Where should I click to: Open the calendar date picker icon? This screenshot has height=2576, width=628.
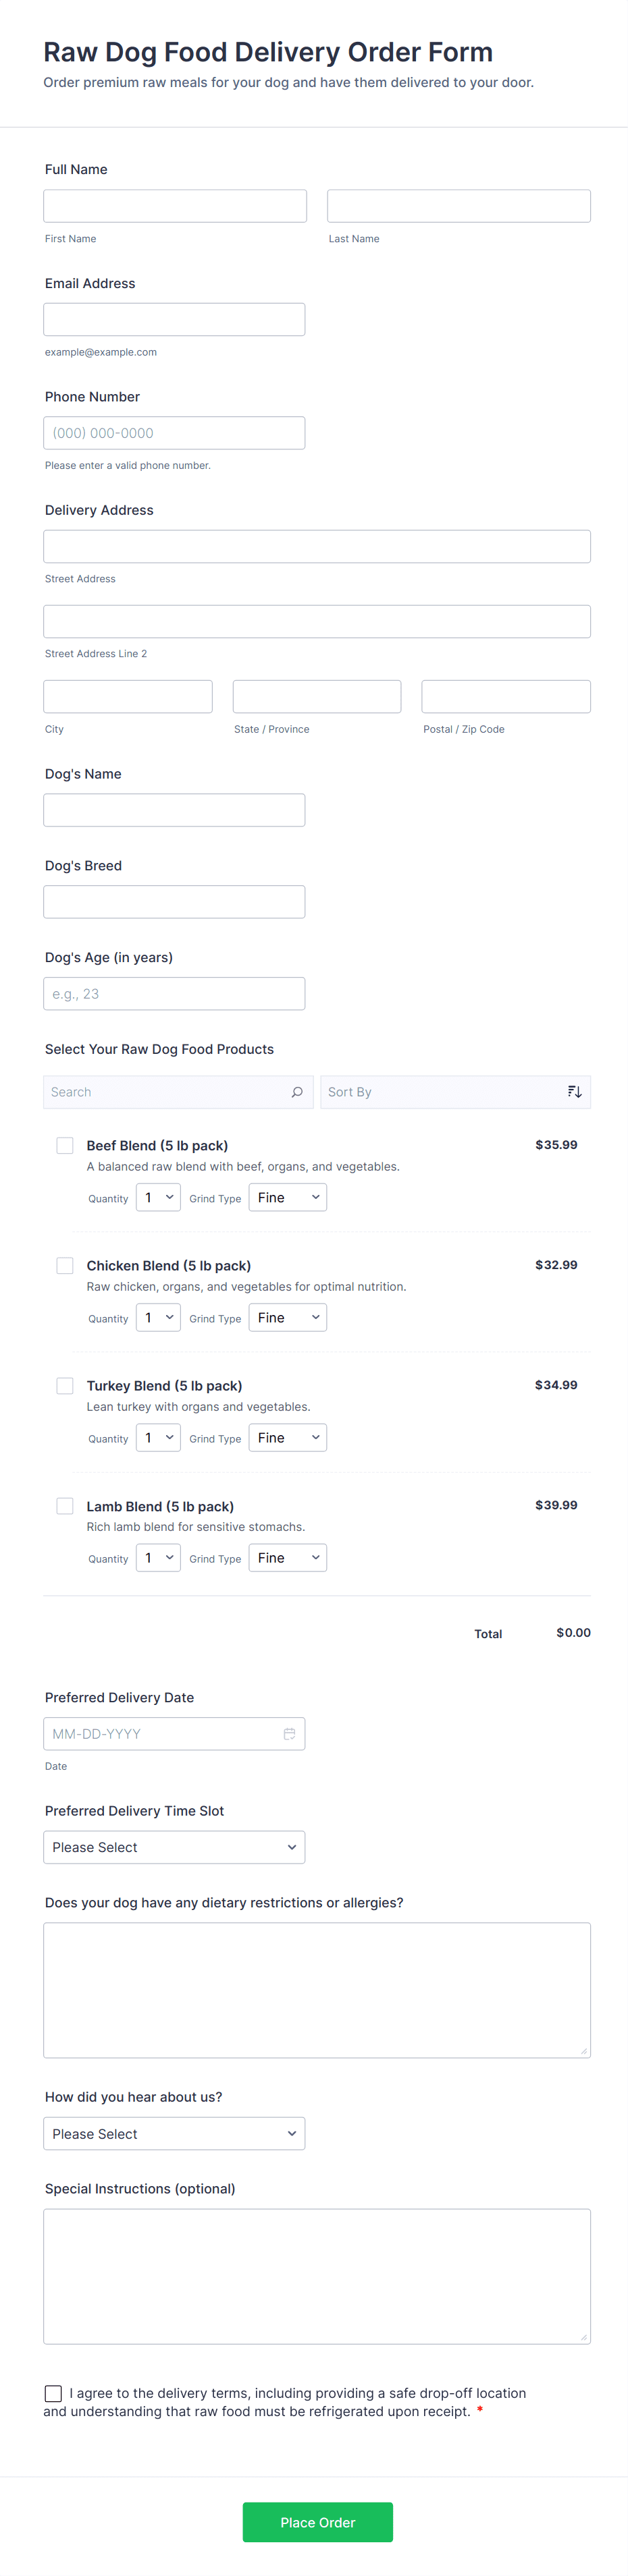(290, 1734)
